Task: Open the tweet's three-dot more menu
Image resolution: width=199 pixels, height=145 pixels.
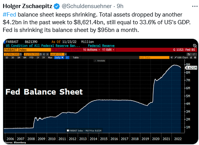Action: pyautogui.click(x=195, y=6)
